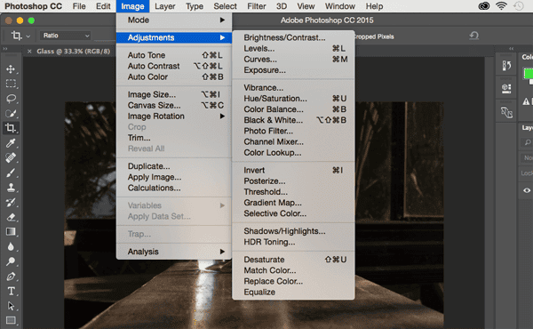Open the Layer menu
The height and width of the screenshot is (329, 533).
(165, 6)
